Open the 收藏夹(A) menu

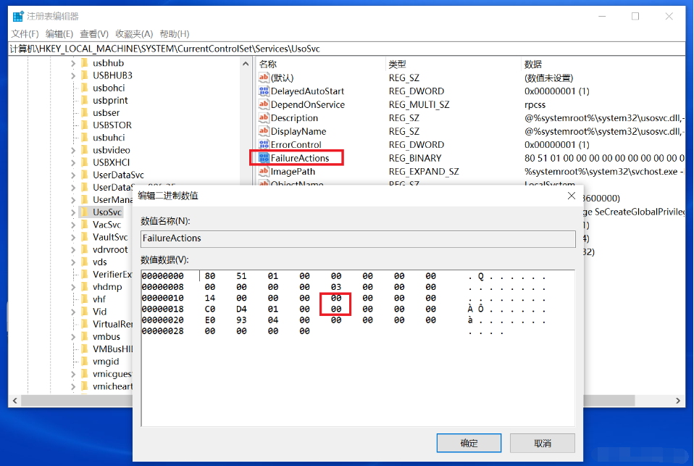[134, 34]
